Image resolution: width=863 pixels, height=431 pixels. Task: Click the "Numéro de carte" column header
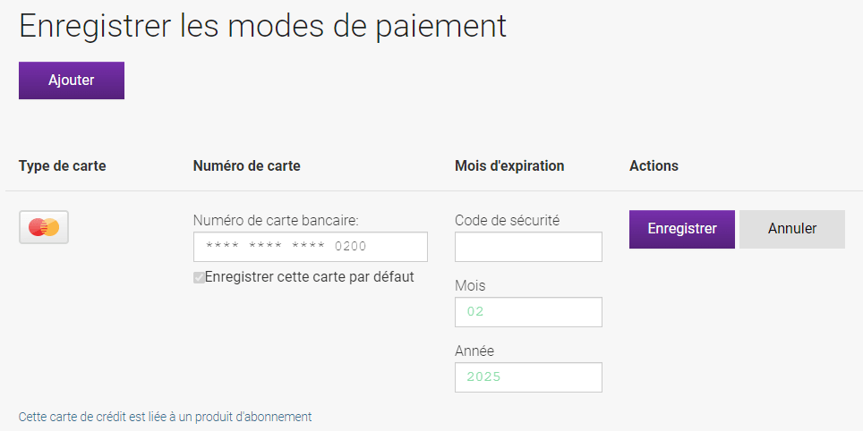click(246, 165)
